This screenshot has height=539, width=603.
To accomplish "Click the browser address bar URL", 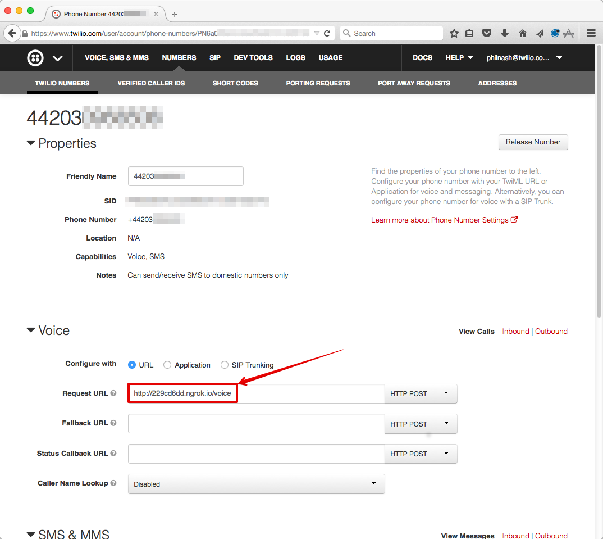I will click(169, 34).
